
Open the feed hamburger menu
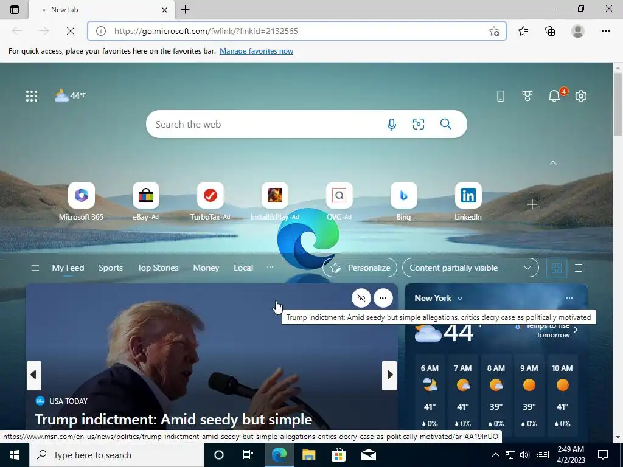pyautogui.click(x=35, y=268)
